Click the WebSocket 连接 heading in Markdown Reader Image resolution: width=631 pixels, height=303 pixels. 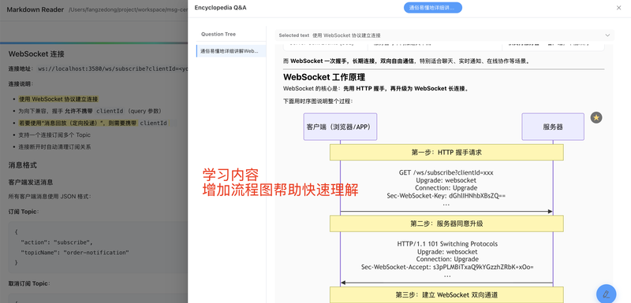point(36,54)
